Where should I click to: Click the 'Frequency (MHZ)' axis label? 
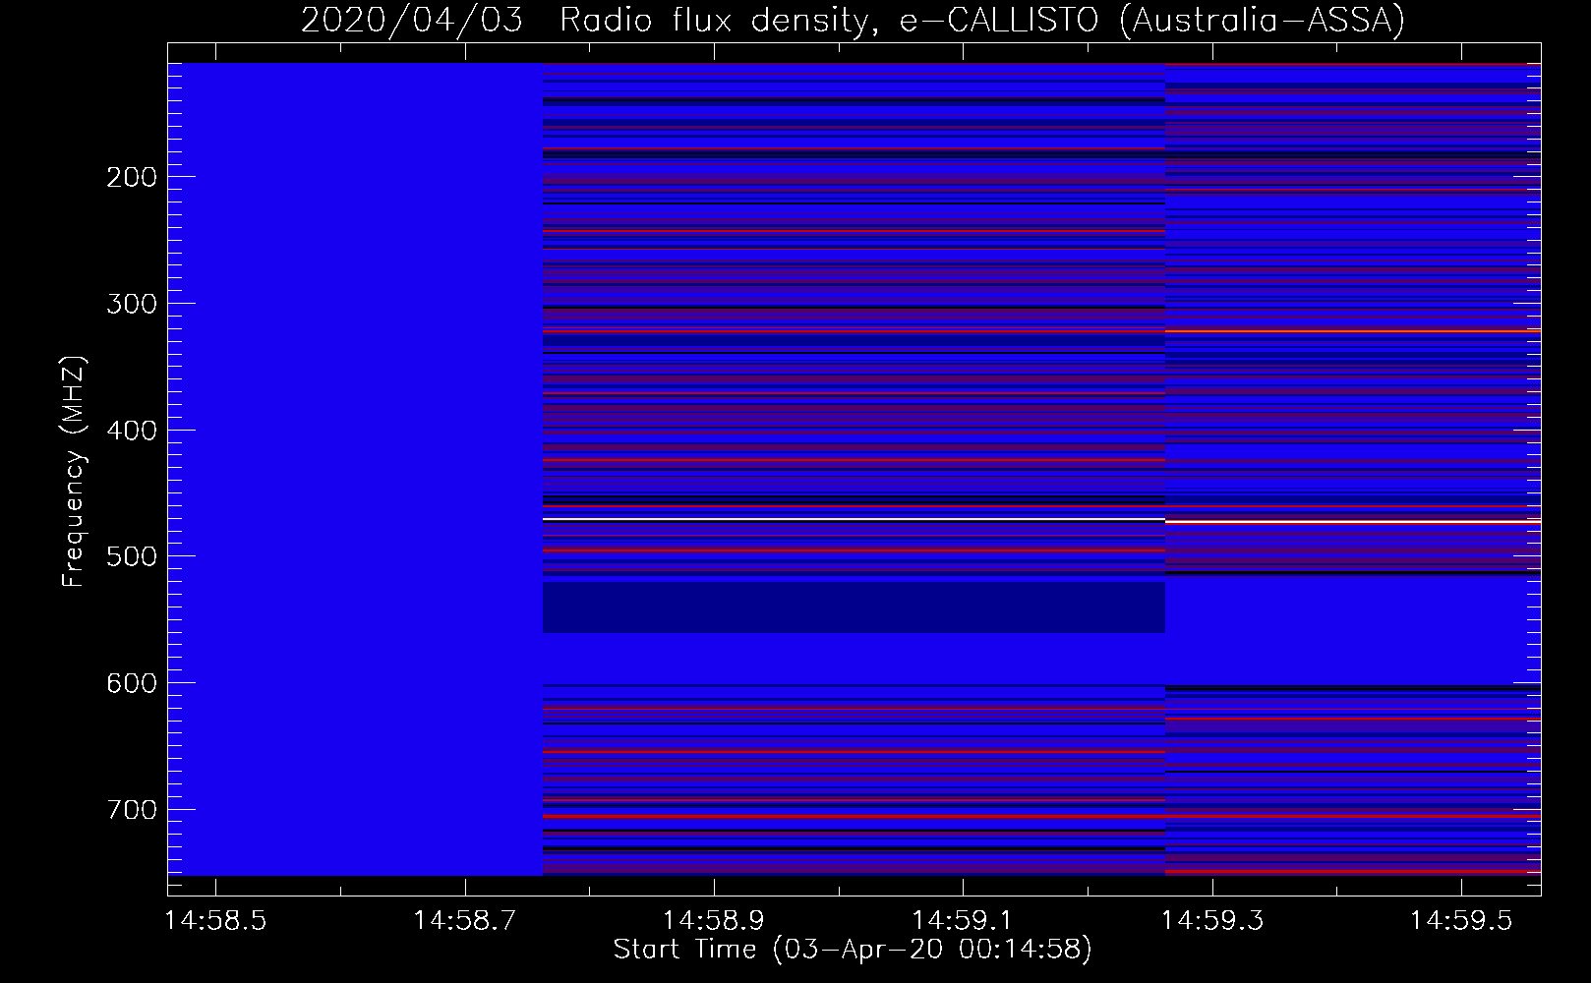pyautogui.click(x=74, y=471)
